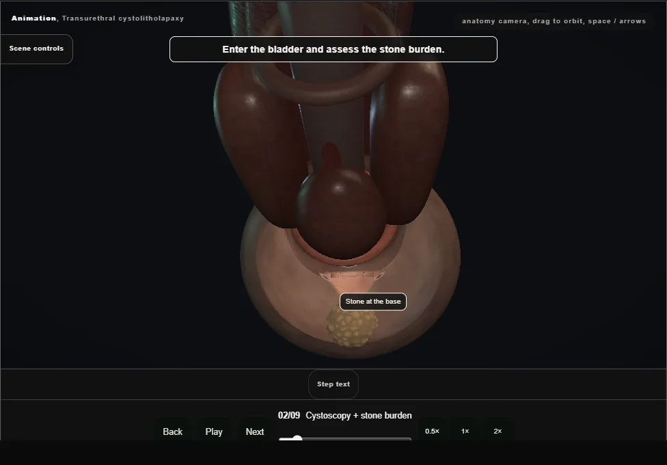Click the 'anatomy camera, drag to orbit' hint
This screenshot has width=667, height=465.
click(x=554, y=21)
